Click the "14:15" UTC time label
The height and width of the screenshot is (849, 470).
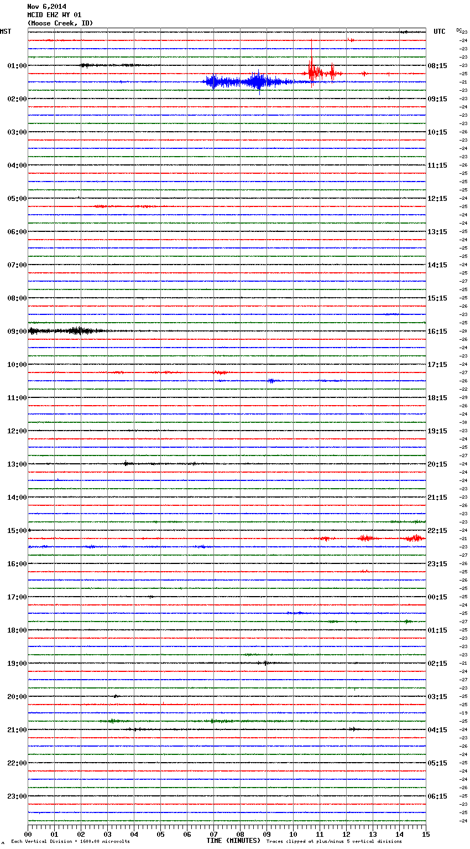(x=437, y=265)
